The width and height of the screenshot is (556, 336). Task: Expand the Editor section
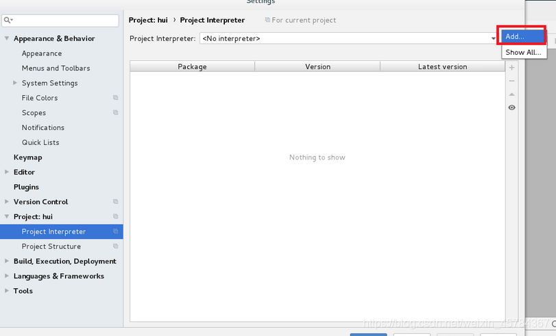tap(7, 172)
